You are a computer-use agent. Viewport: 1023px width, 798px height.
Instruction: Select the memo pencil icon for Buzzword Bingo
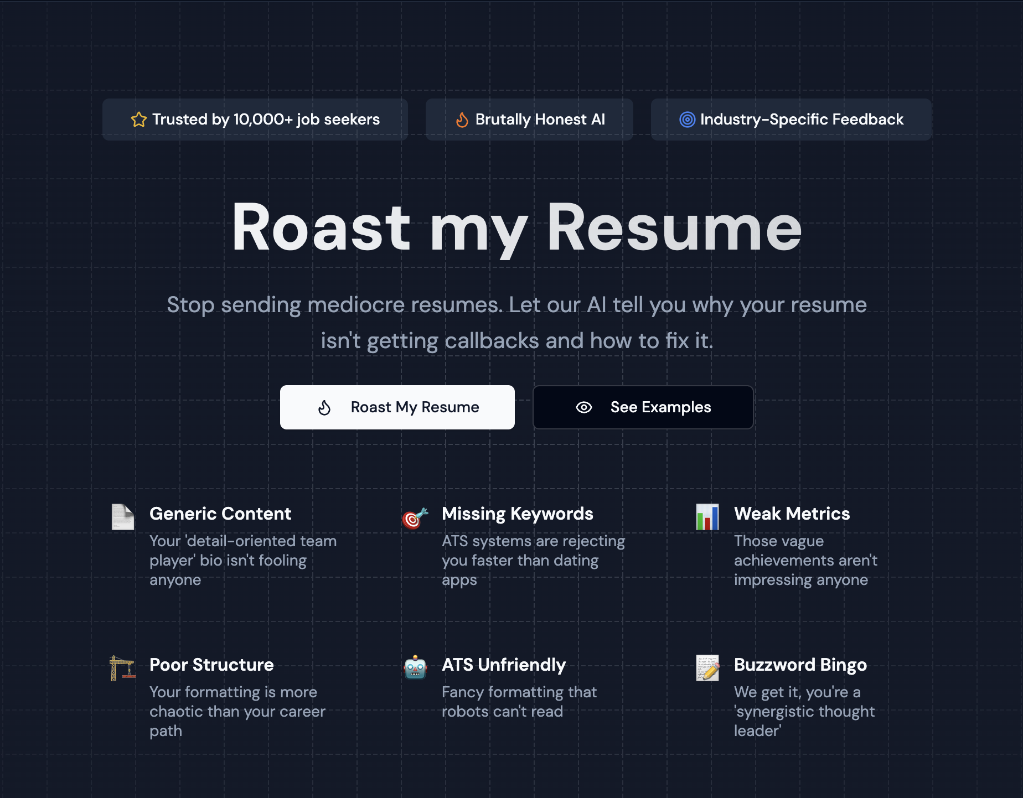707,669
